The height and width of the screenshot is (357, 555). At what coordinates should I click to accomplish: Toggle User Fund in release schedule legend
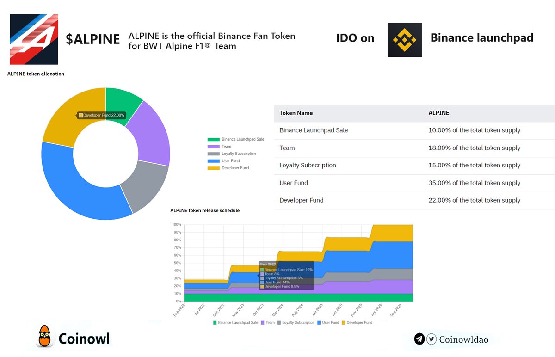[327, 322]
